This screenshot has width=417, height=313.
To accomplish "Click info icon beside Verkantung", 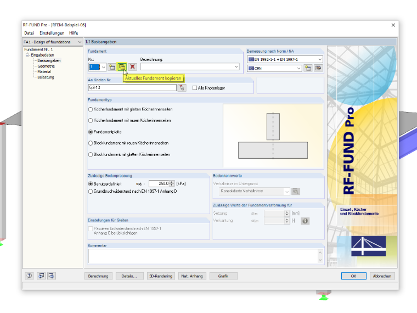I will coord(305,221).
